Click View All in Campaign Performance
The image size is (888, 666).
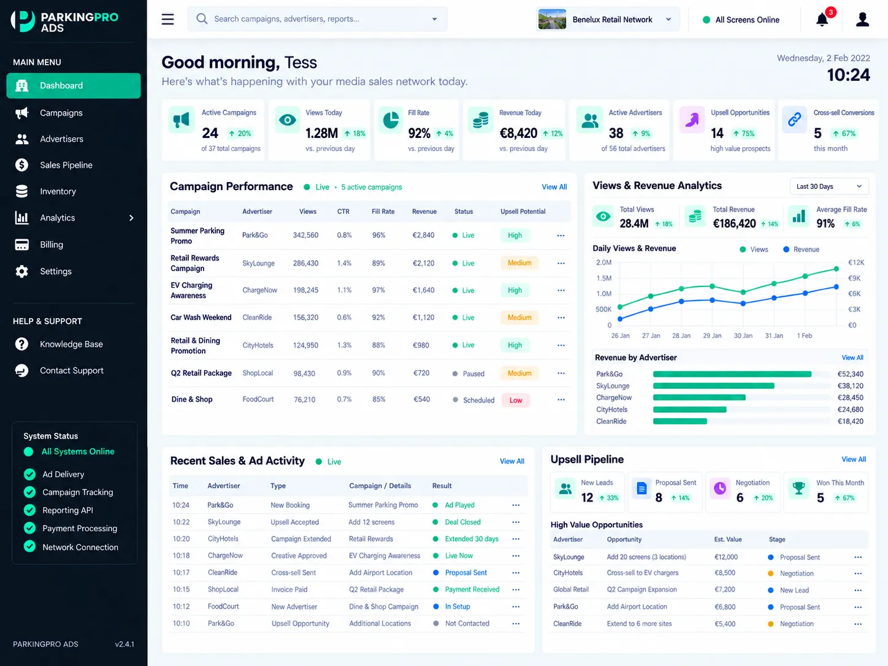[554, 187]
